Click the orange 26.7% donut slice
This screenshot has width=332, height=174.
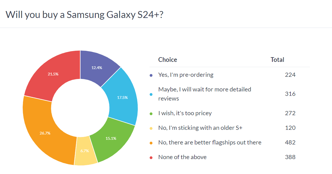tap(45, 133)
